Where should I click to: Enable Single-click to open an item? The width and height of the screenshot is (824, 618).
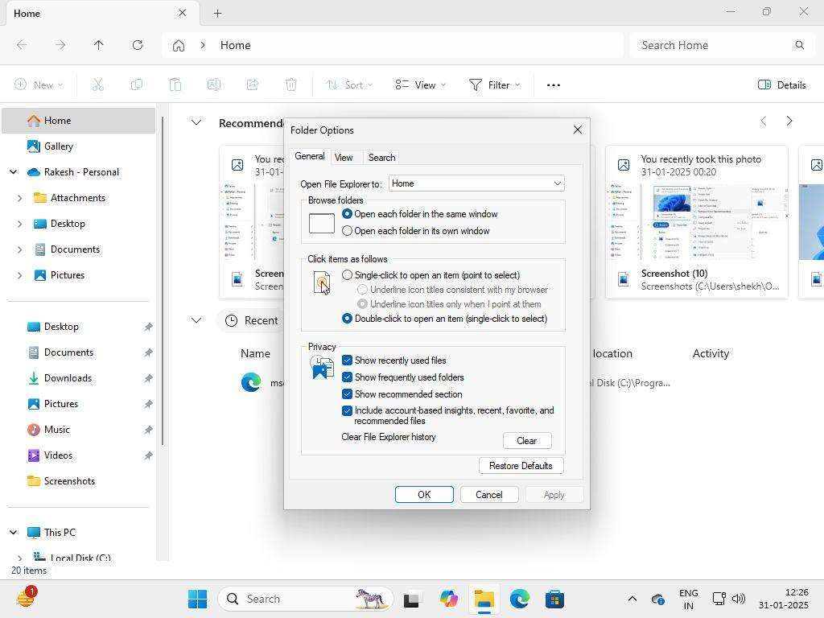348,275
